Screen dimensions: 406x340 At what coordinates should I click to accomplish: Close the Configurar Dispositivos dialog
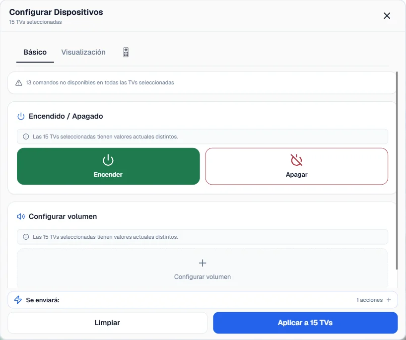[387, 16]
